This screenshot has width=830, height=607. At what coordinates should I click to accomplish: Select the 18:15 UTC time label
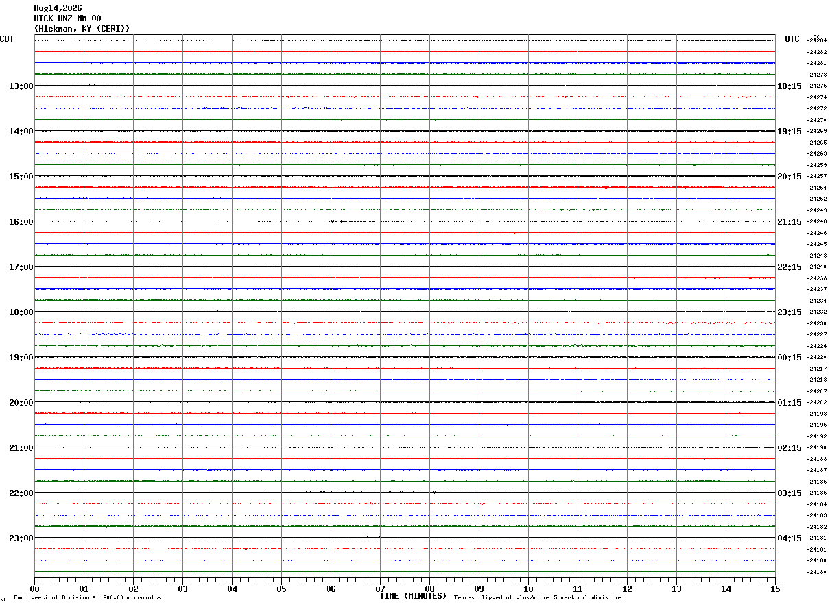(x=789, y=86)
